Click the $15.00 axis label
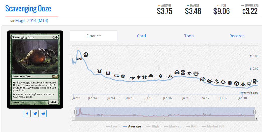 [x=254, y=56]
